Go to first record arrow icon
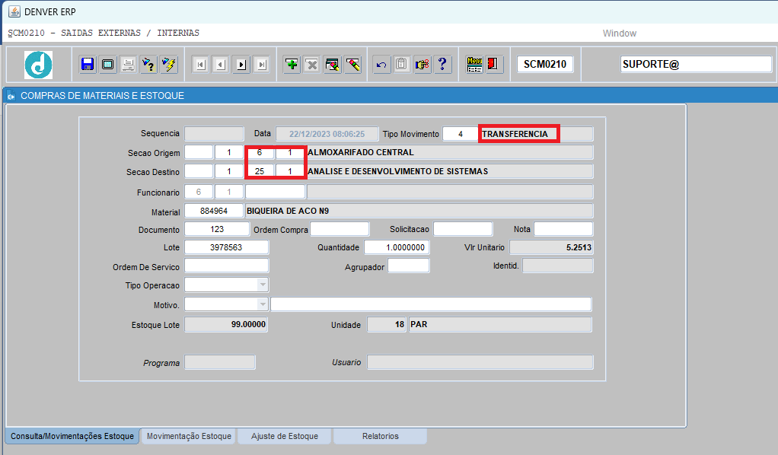The width and height of the screenshot is (778, 455). [x=200, y=65]
